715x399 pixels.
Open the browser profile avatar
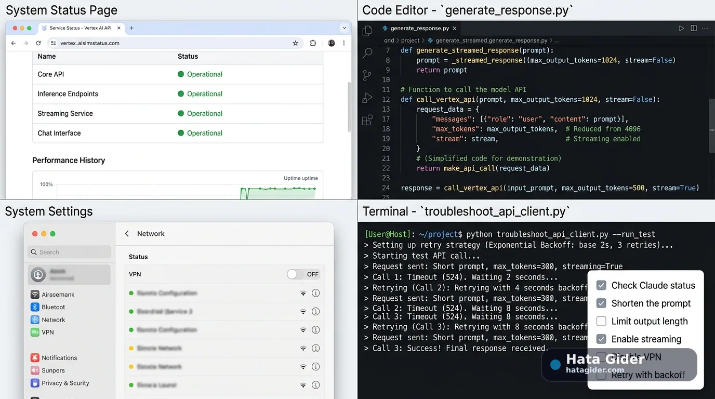[332, 43]
